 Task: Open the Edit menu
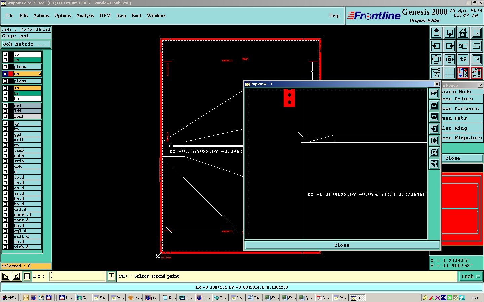24,15
